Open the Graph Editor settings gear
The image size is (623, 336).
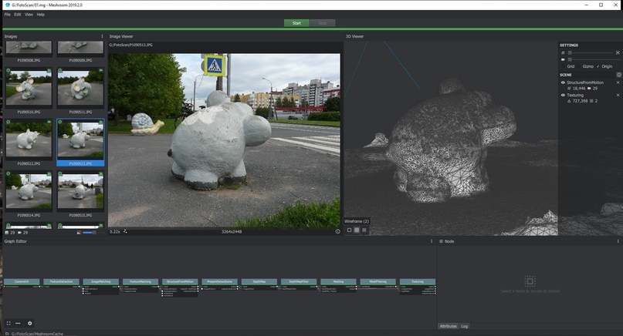(30, 323)
